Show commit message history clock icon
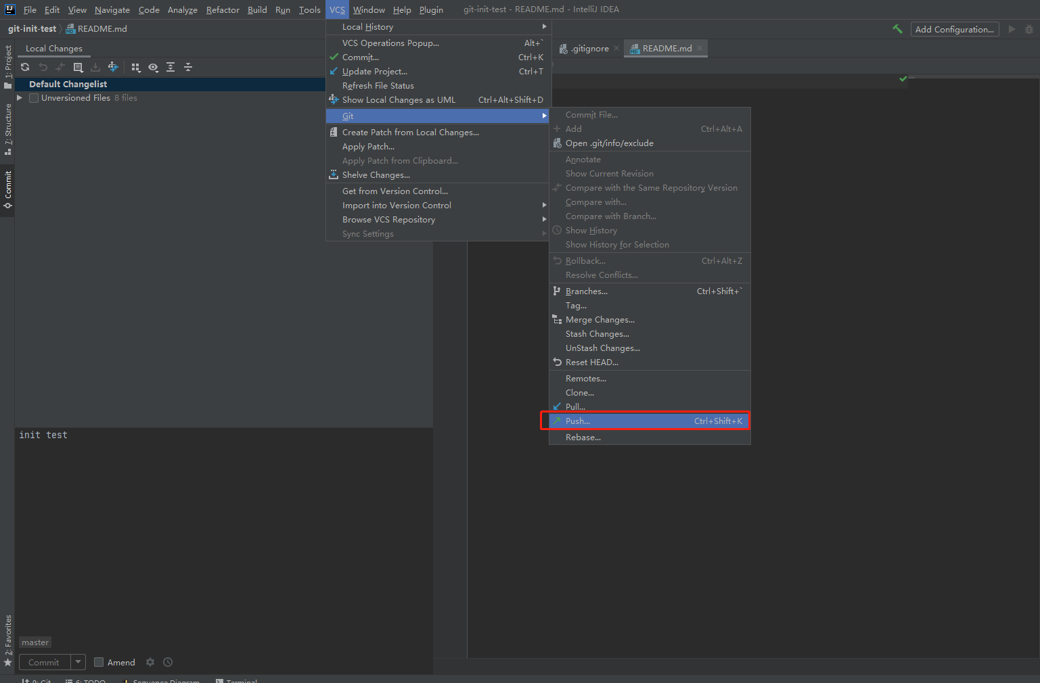 coord(168,662)
